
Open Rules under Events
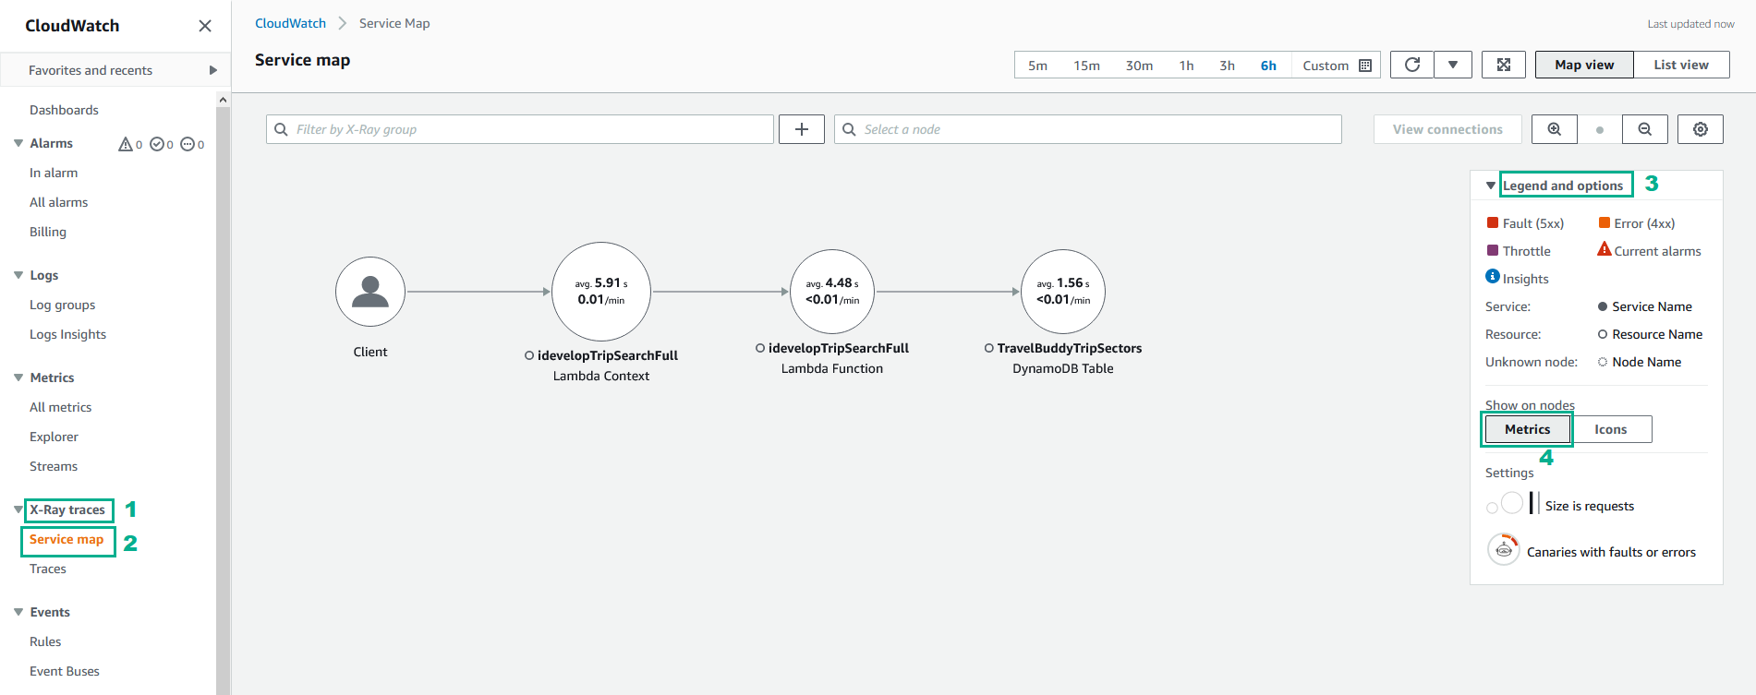click(x=45, y=641)
